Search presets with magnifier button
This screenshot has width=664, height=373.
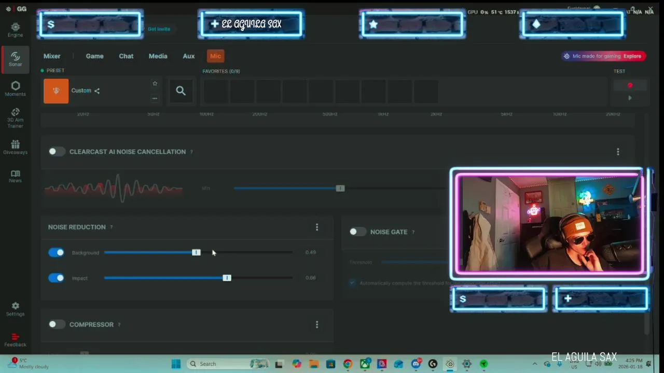pos(181,91)
